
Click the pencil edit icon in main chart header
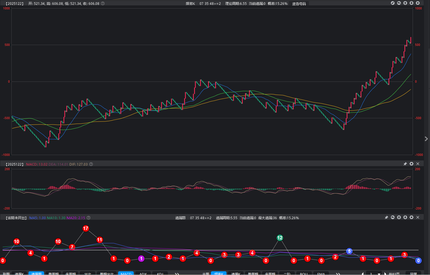[393, 3]
